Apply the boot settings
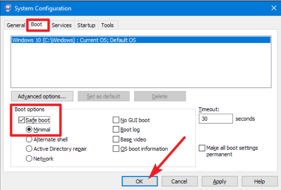Viewport: 281px width, 190px height. (220, 181)
